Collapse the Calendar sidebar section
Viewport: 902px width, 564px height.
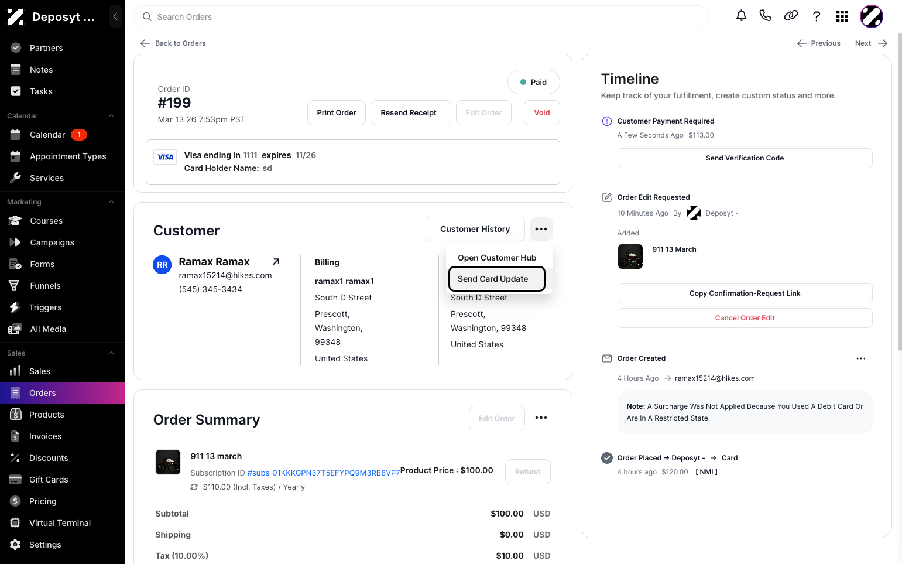[111, 116]
